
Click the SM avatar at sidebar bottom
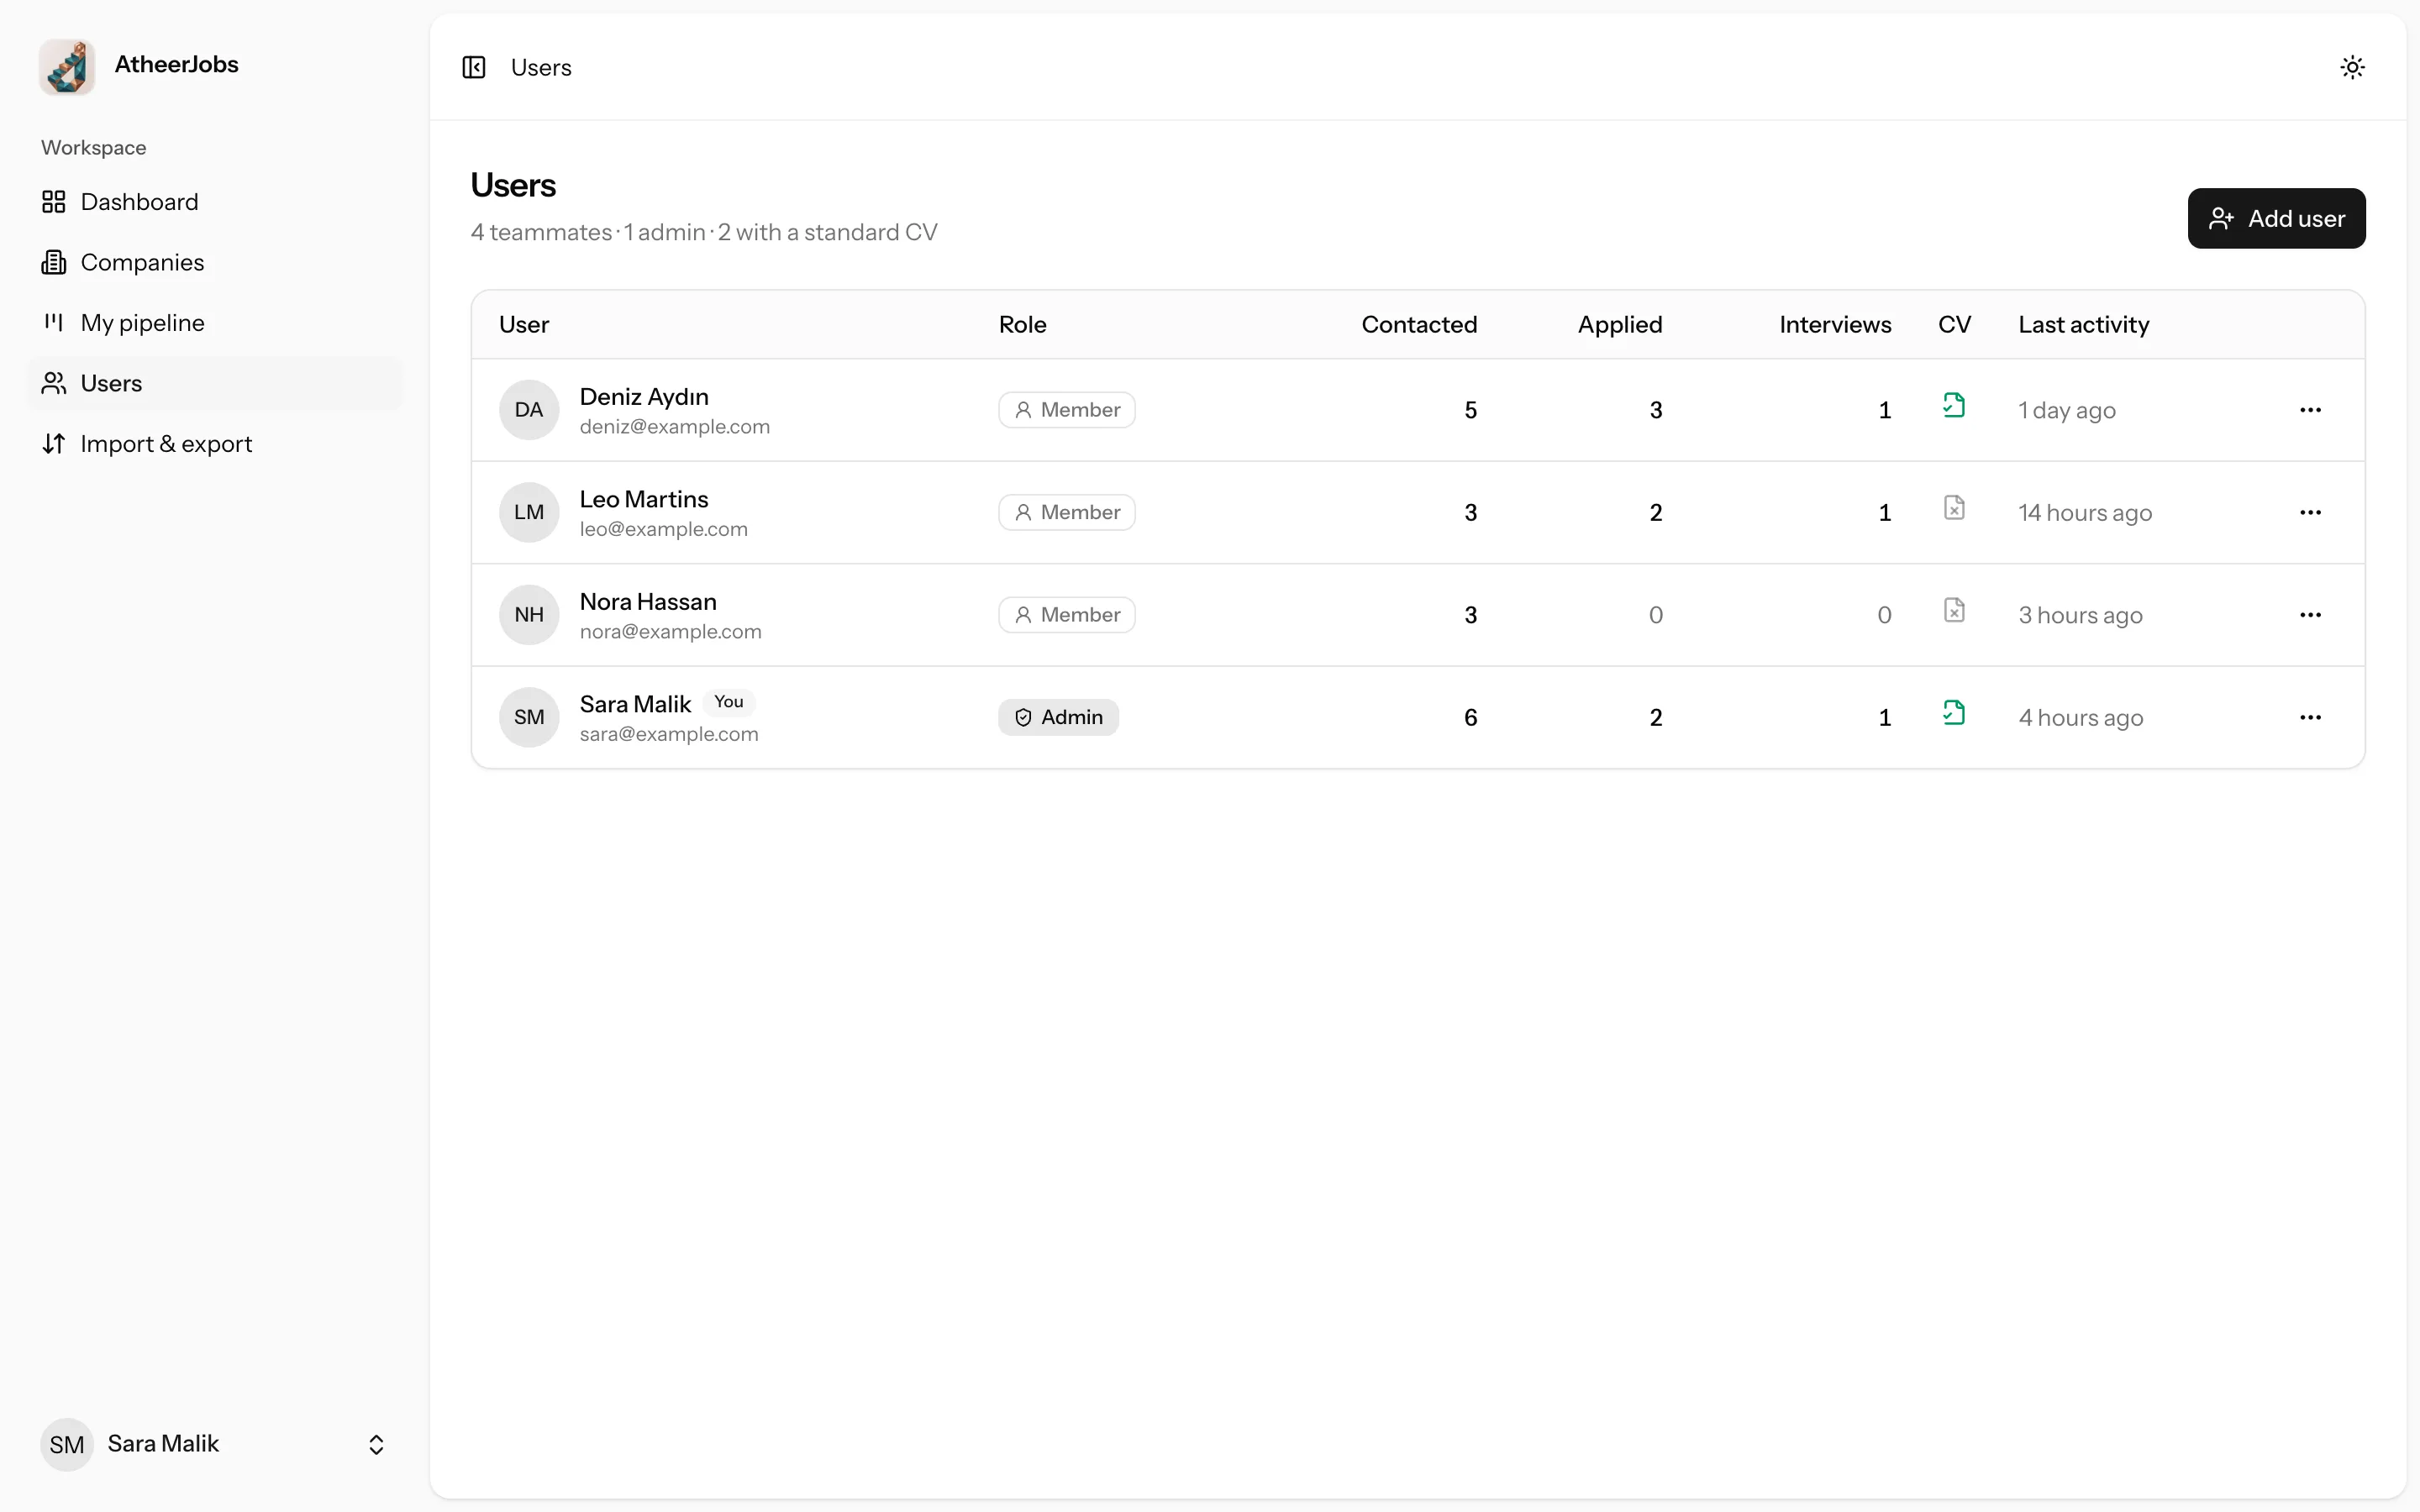pyautogui.click(x=67, y=1444)
